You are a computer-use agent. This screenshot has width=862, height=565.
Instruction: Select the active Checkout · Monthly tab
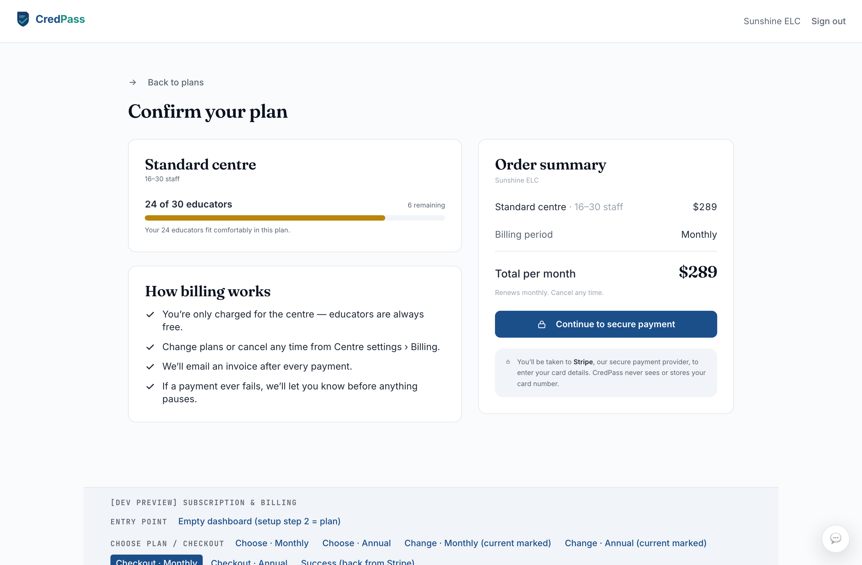(x=157, y=560)
